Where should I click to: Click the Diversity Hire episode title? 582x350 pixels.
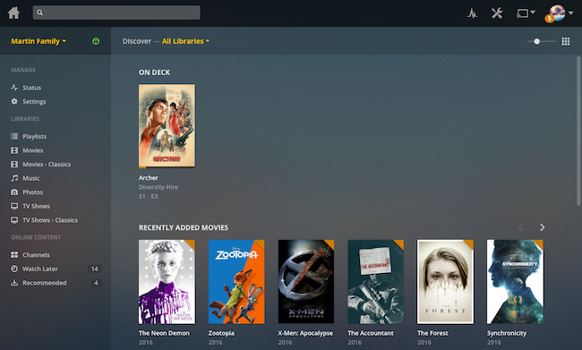pyautogui.click(x=158, y=187)
